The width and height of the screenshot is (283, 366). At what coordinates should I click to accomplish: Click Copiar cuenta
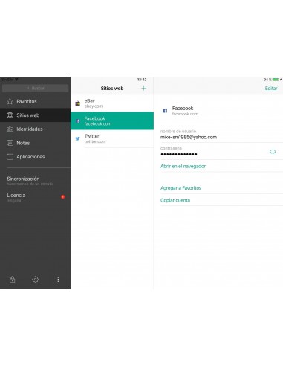click(x=175, y=200)
